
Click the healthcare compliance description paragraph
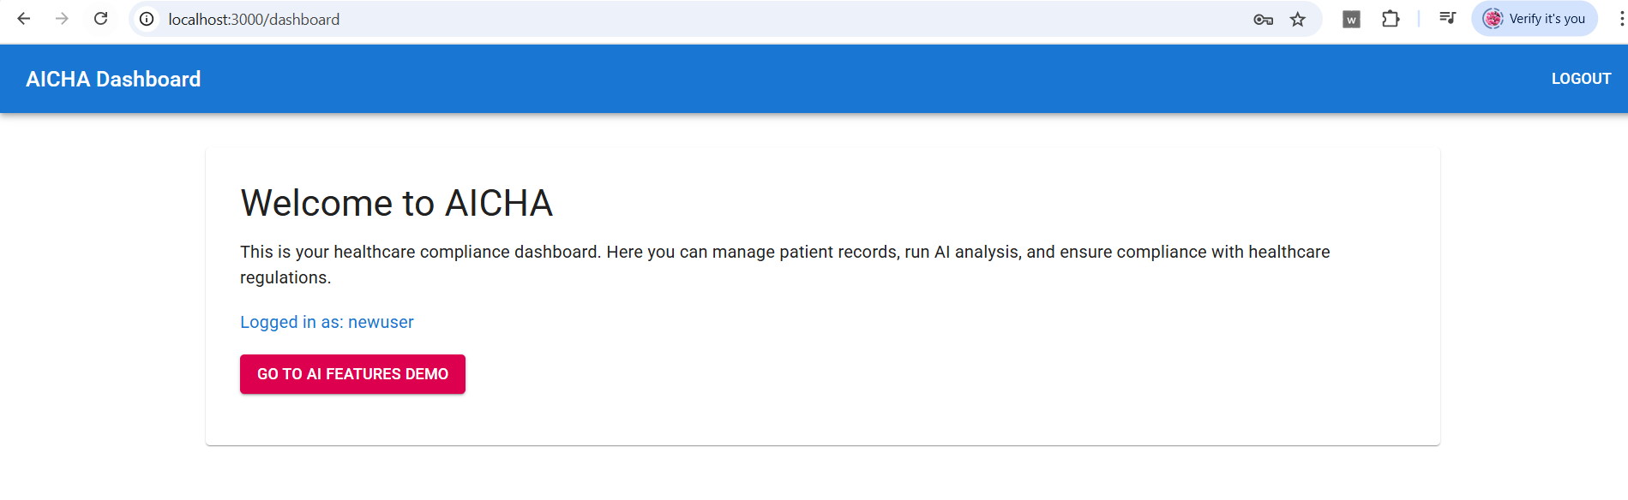pos(785,265)
